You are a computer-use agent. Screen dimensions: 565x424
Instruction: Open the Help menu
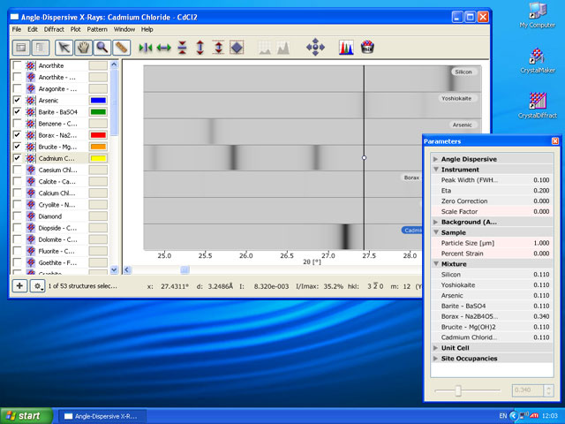[x=147, y=29]
